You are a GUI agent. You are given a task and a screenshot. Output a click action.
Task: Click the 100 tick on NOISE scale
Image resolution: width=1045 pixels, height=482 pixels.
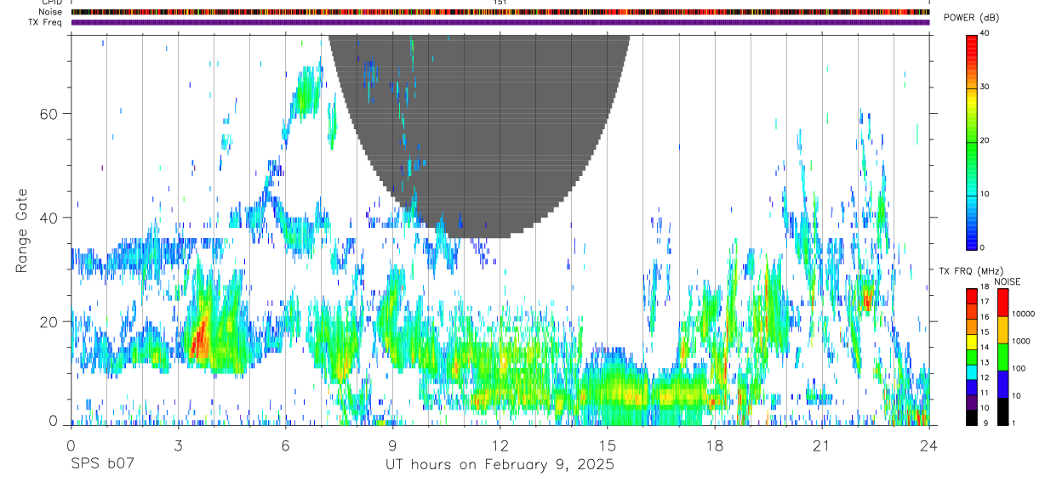click(x=1019, y=368)
